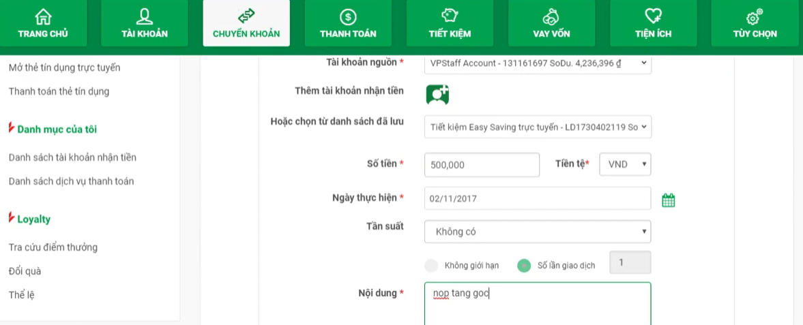Click the dollar icon for Thanh Toán
803x325 pixels.
click(348, 17)
